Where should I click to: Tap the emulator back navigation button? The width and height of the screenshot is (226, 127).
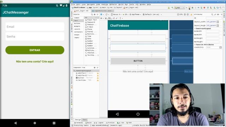coord(16,123)
